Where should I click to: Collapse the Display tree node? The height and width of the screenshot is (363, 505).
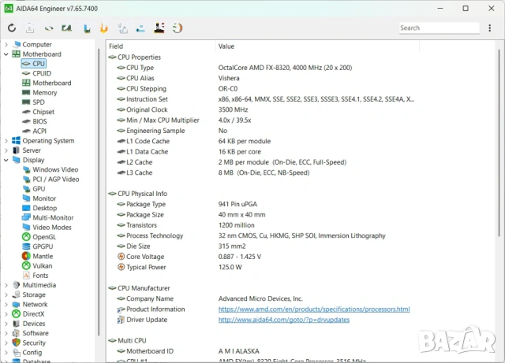click(x=6, y=160)
